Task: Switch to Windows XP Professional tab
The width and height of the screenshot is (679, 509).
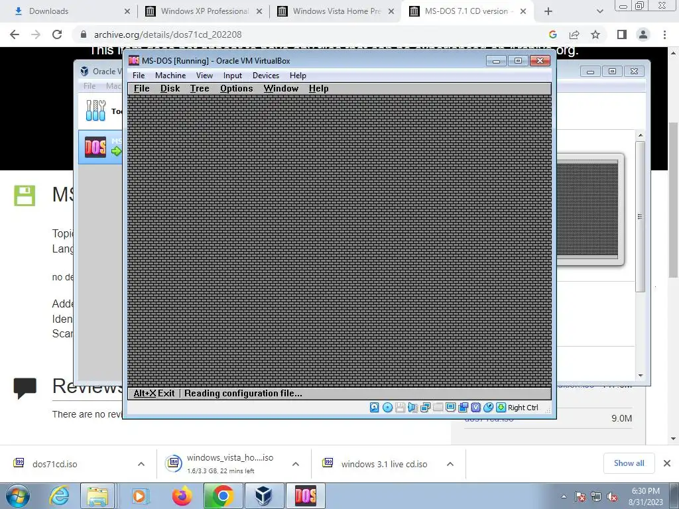Action: coord(204,11)
